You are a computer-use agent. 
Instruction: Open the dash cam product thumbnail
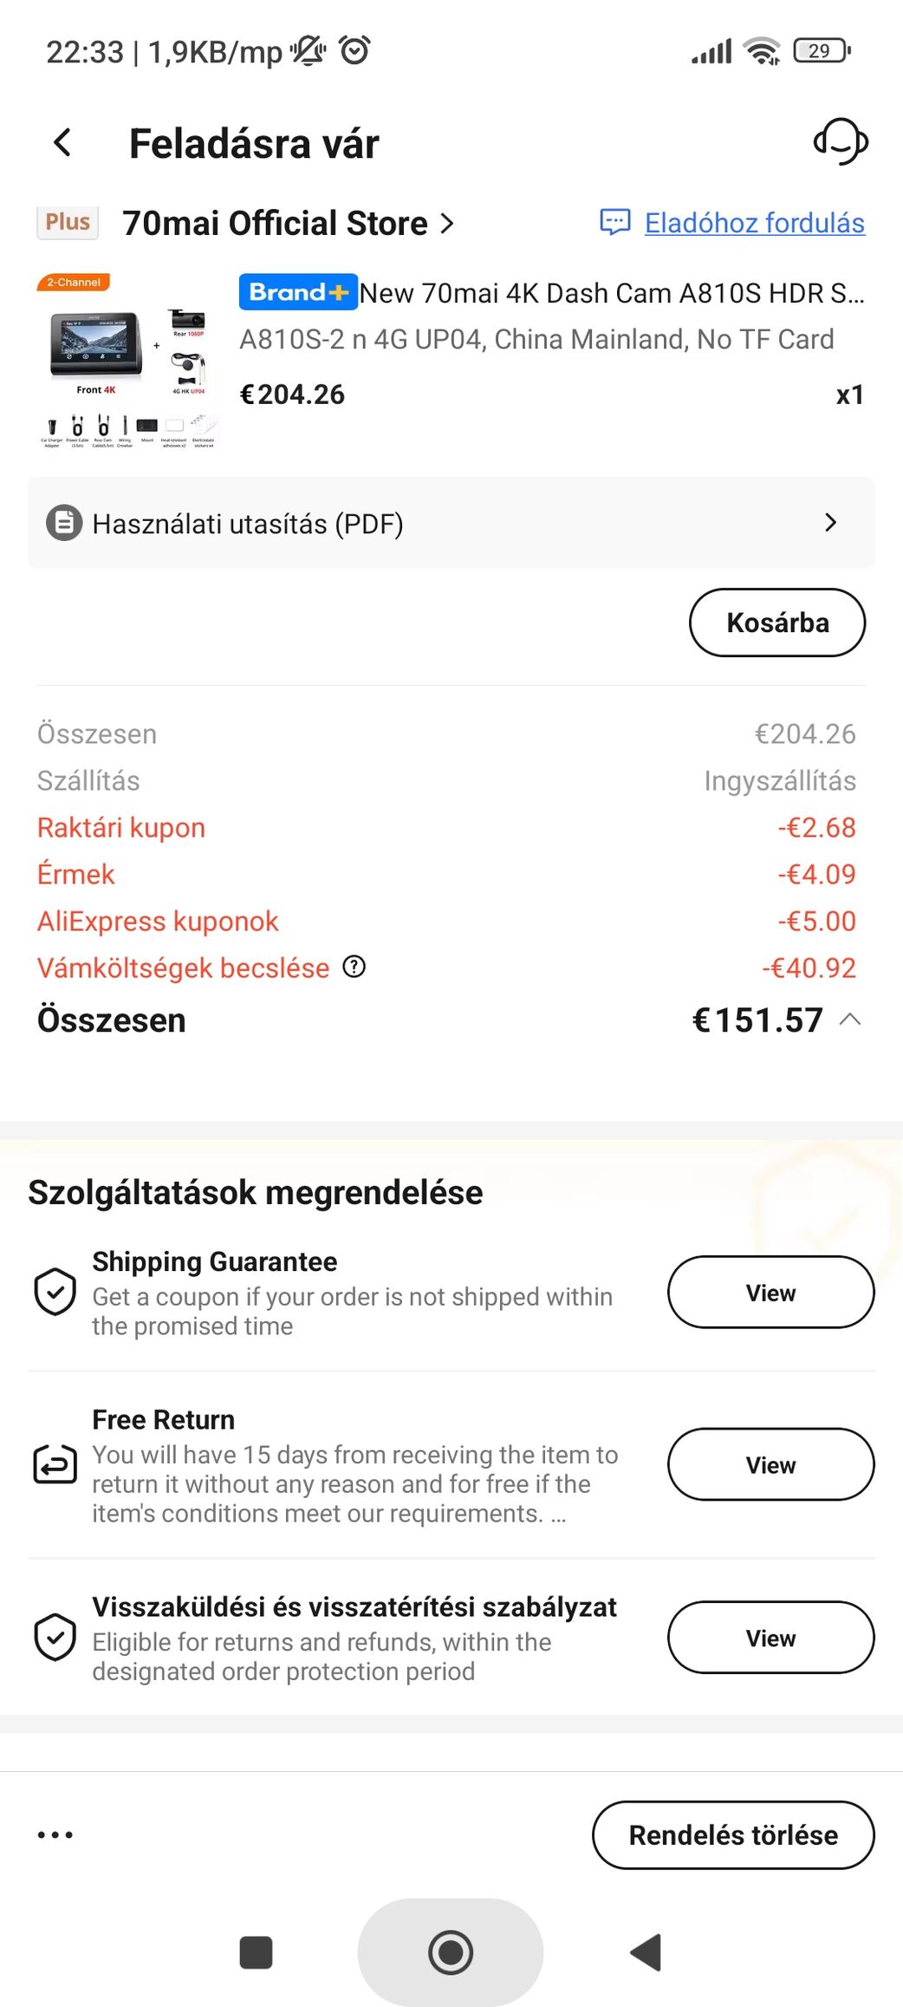[127, 361]
